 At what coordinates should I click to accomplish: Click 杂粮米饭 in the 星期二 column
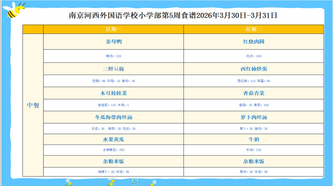(253, 161)
